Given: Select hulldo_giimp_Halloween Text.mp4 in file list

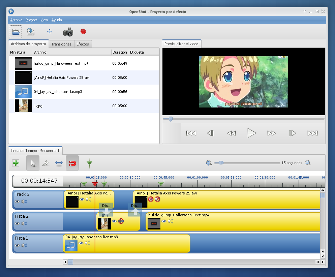Looking at the screenshot, I should 61,63.
